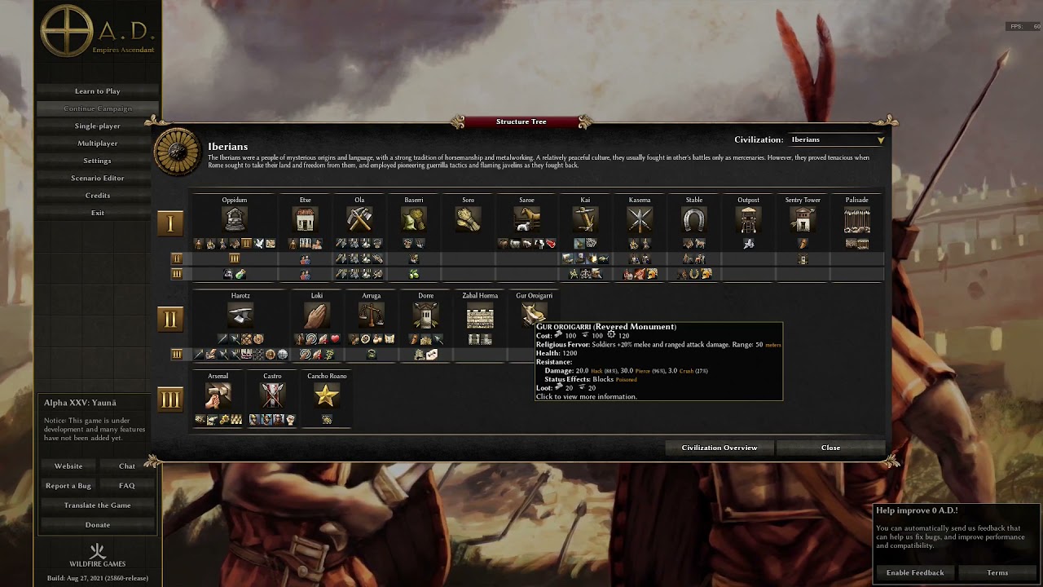The height and width of the screenshot is (587, 1043).
Task: Open the Arruga market icon
Action: point(372,315)
